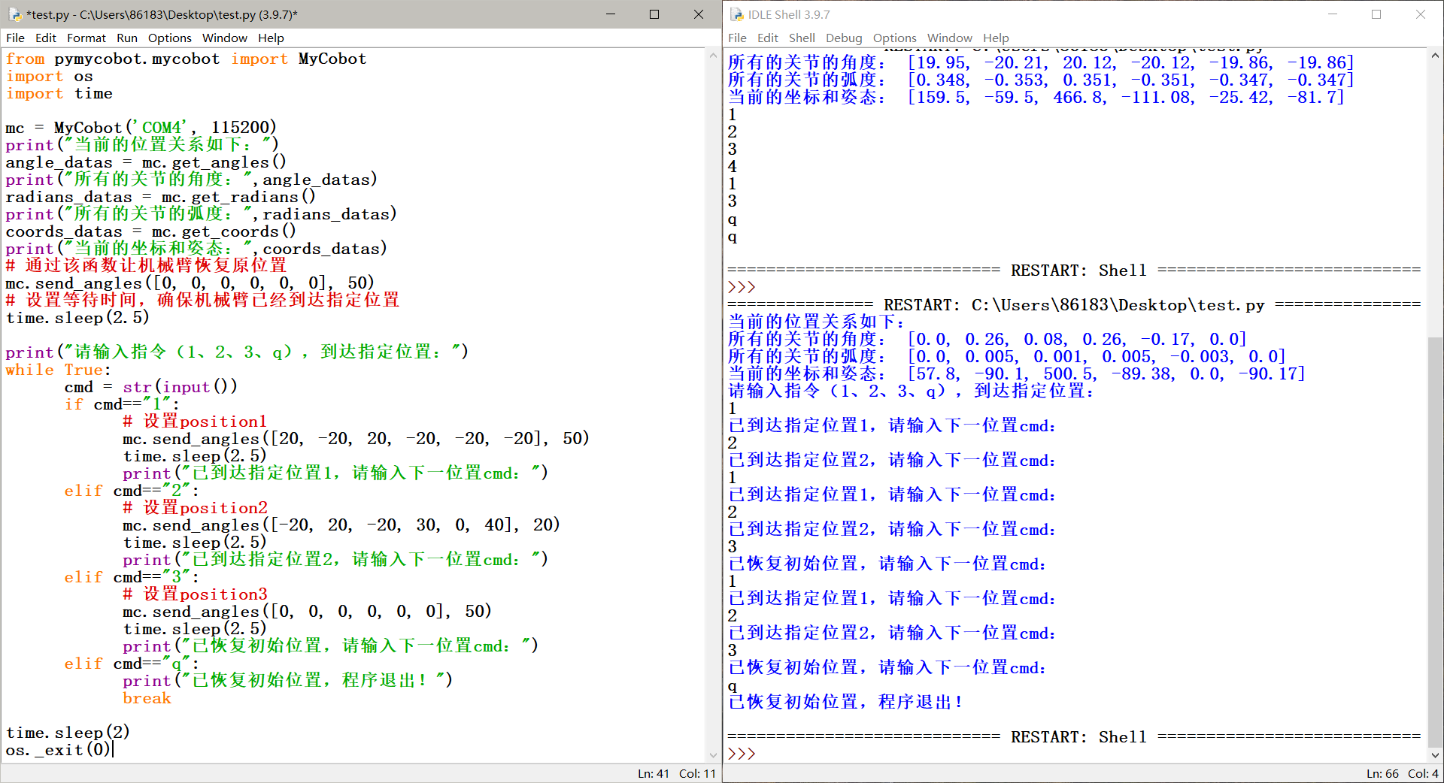Open the Help menu in the editor

(x=271, y=38)
